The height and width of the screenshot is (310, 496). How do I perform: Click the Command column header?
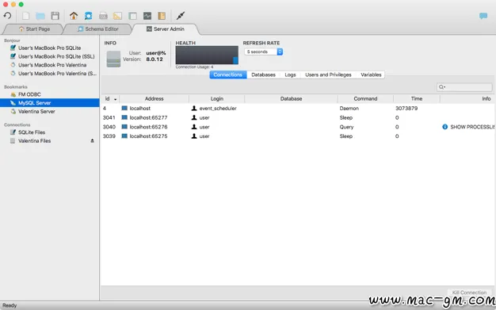click(365, 99)
